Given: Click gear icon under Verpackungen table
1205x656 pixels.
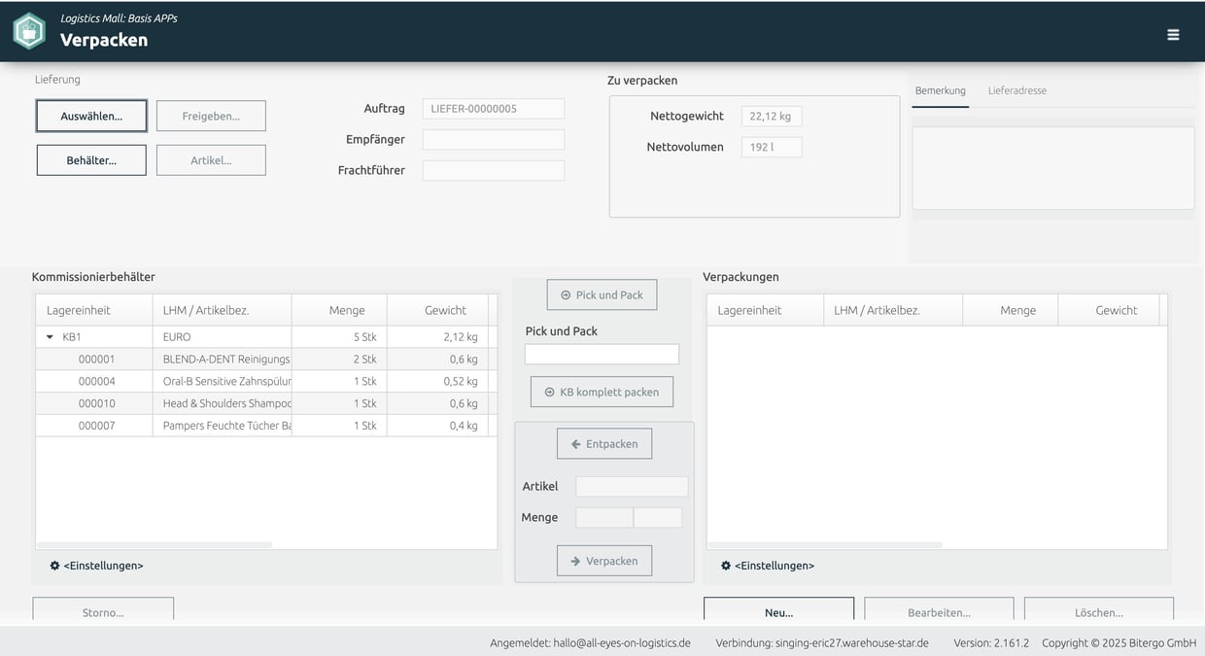Looking at the screenshot, I should pyautogui.click(x=726, y=566).
